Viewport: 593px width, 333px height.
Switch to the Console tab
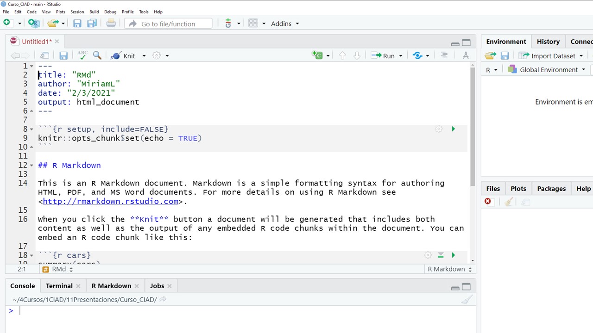22,286
